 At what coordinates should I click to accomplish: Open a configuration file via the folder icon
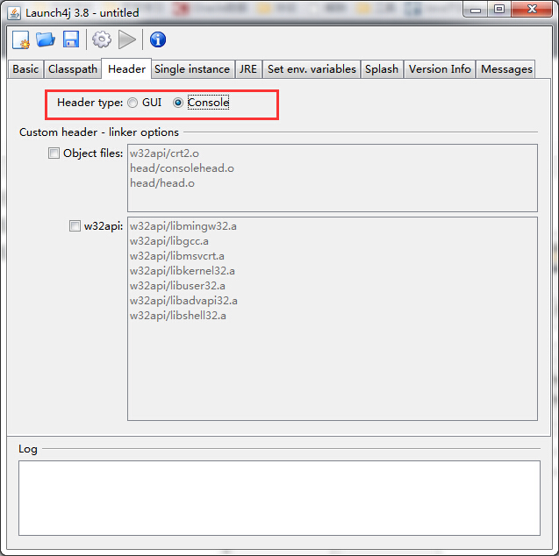point(46,39)
